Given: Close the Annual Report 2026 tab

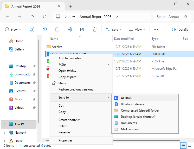Looking at the screenshot, I should pyautogui.click(x=59, y=6).
